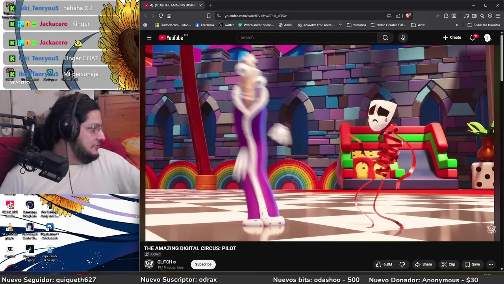Reload the page in the browser
Image resolution: width=504 pixels, height=284 pixels.
161,16
